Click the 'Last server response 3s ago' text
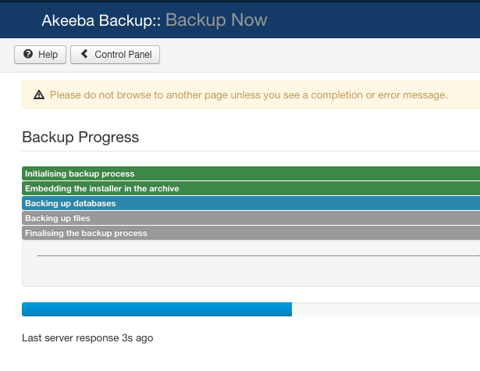The image size is (480, 371). [87, 338]
